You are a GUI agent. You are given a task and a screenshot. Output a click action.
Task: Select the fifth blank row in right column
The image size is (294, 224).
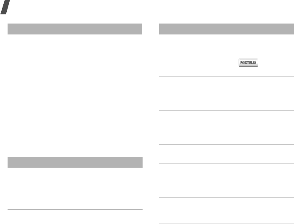point(227,180)
